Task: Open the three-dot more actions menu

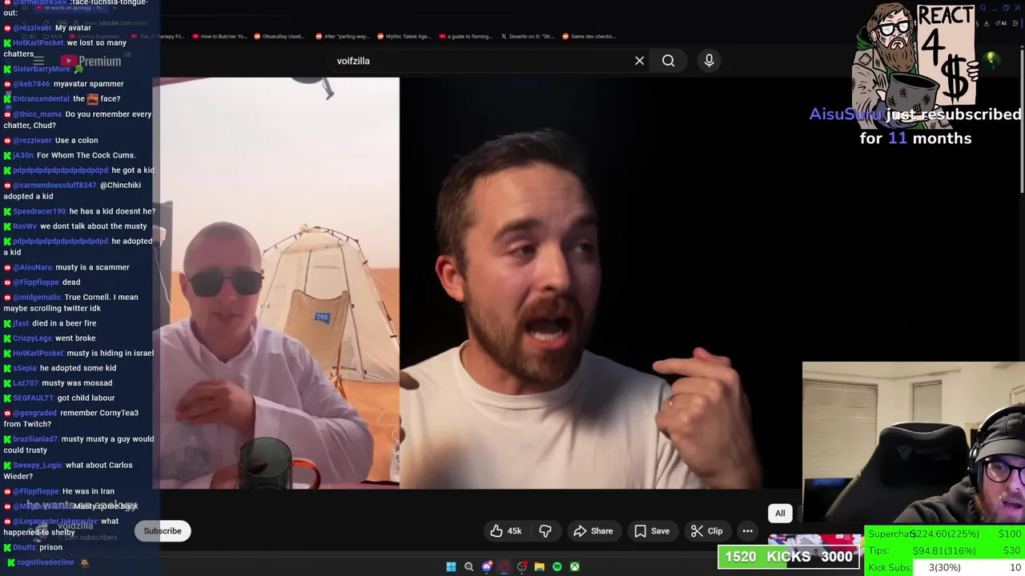Action: tap(747, 530)
